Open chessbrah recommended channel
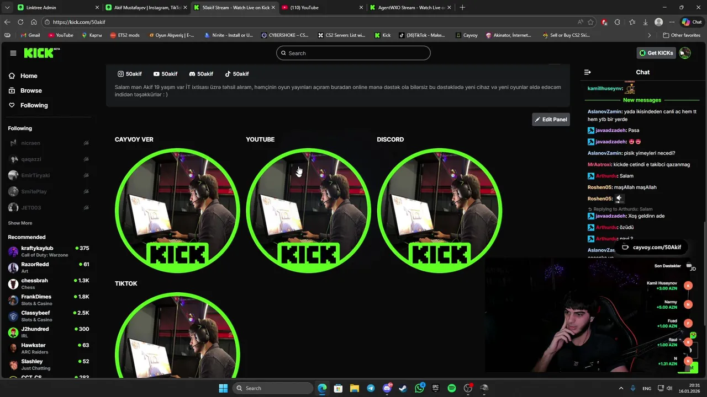 point(48,284)
